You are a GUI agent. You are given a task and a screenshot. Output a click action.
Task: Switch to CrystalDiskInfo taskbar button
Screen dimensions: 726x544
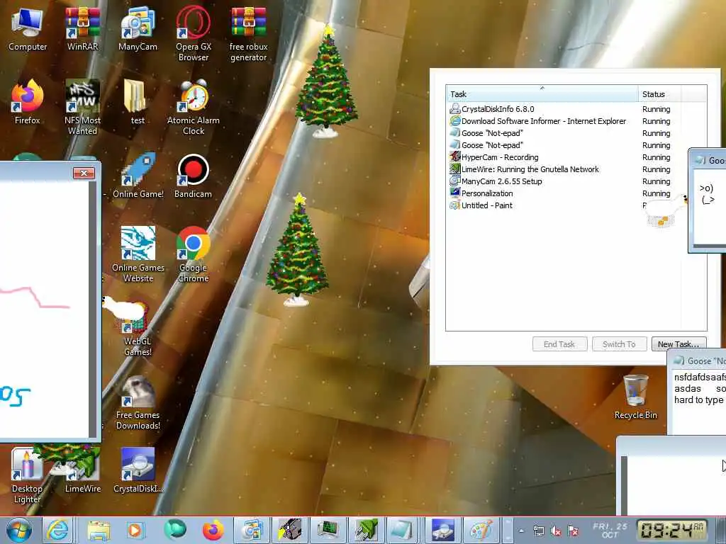coord(443,531)
